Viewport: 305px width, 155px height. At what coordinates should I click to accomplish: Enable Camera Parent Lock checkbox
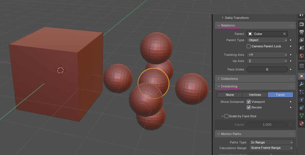(249, 46)
